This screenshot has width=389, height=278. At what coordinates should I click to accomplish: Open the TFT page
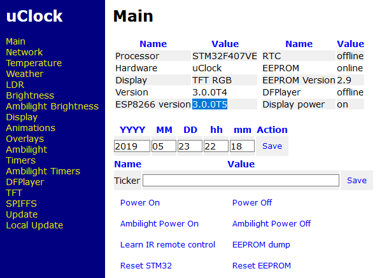click(x=14, y=193)
